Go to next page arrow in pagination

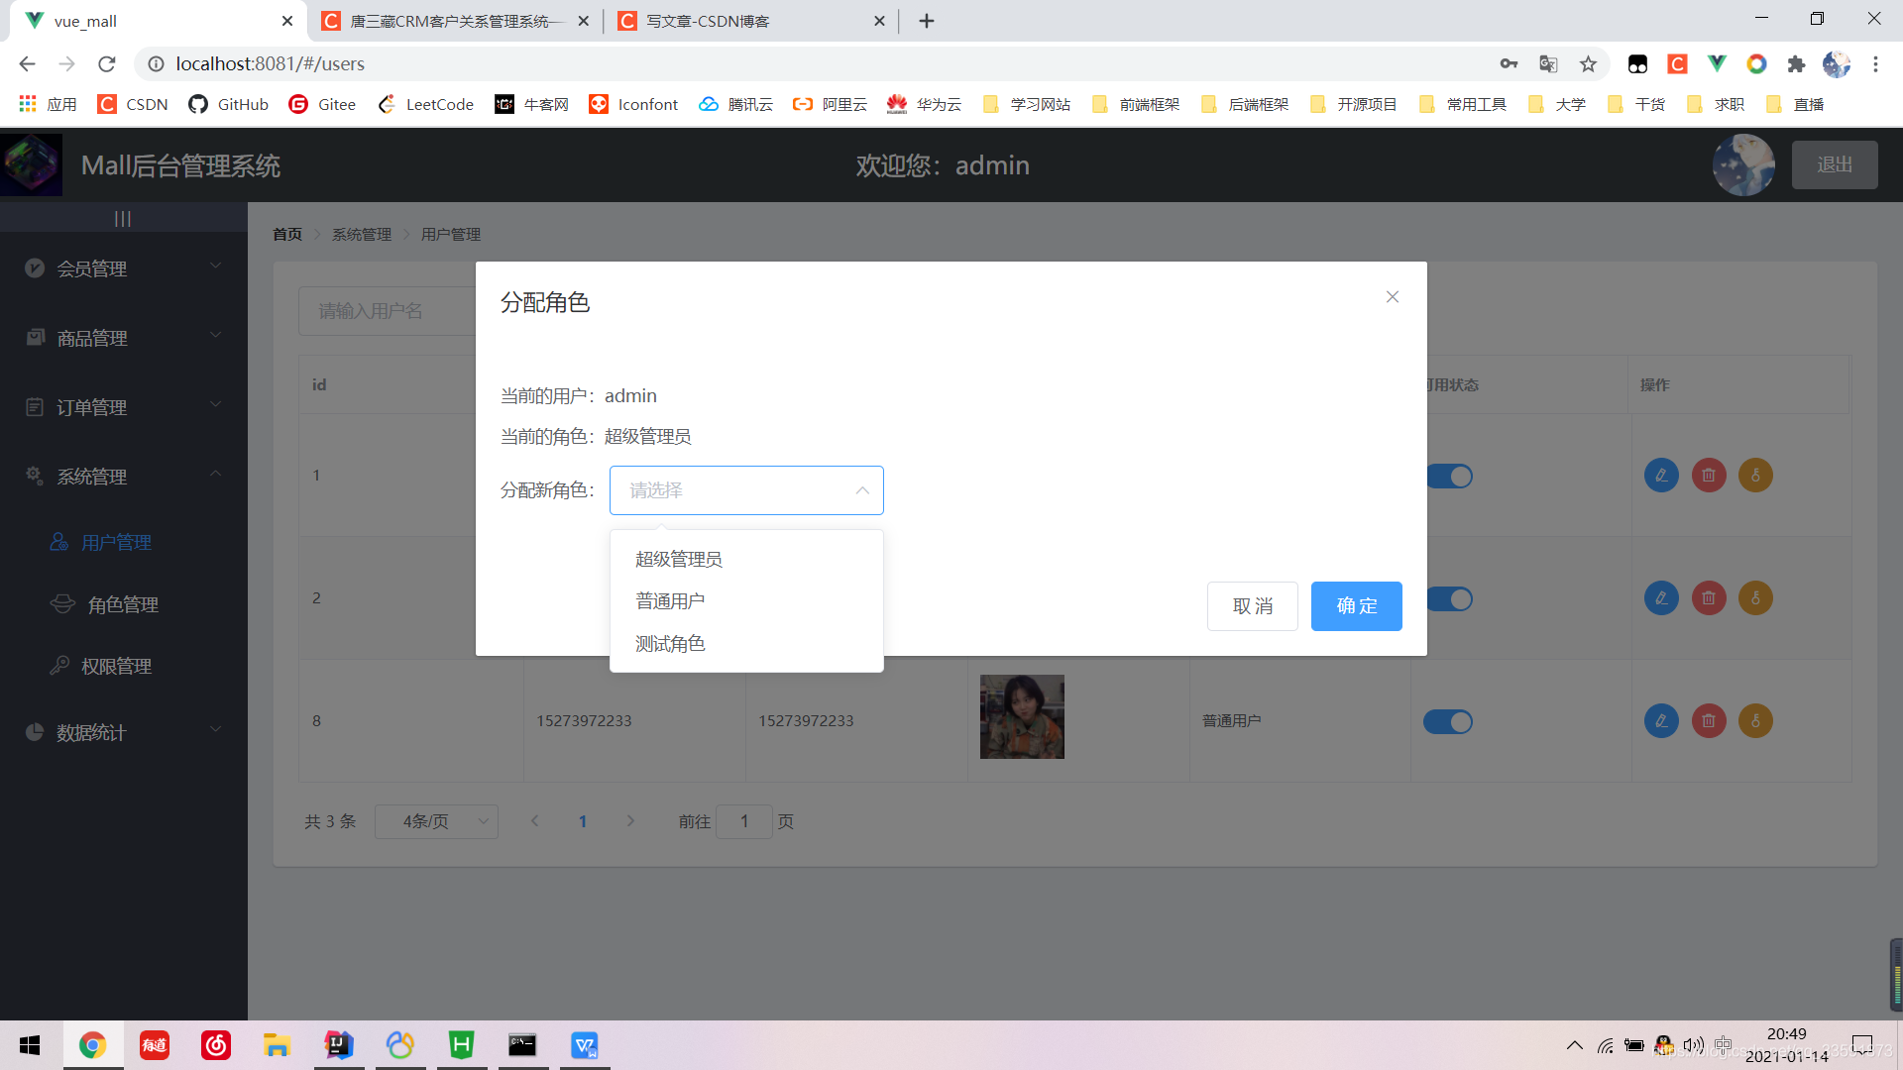[x=630, y=821]
